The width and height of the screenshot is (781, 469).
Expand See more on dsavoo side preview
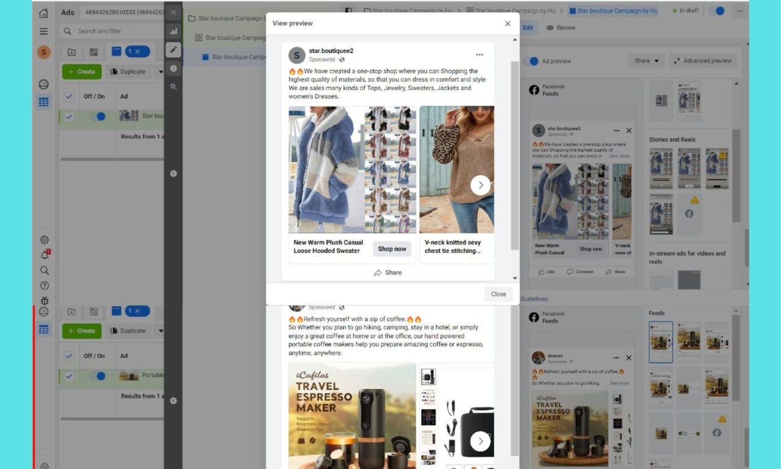618,383
